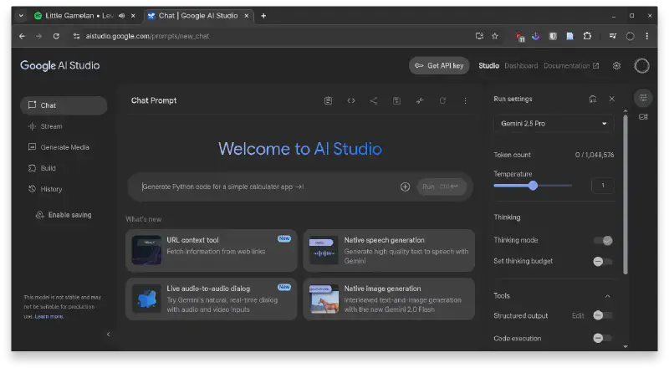The height and width of the screenshot is (368, 669).
Task: Toggle Set thinking budget switch
Action: (602, 261)
